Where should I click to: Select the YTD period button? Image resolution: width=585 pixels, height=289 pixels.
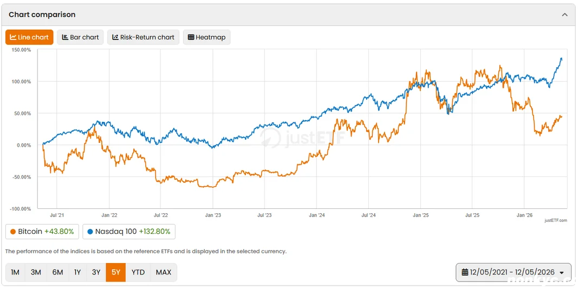click(x=138, y=272)
